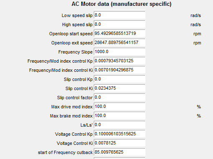Click the Low speed slip input field

pos(120,15)
